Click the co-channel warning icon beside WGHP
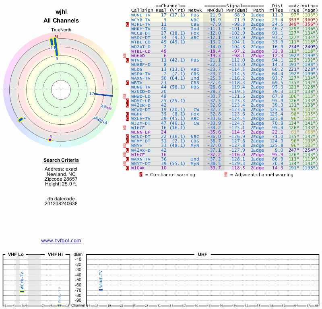The image size is (322, 309). click(x=127, y=114)
